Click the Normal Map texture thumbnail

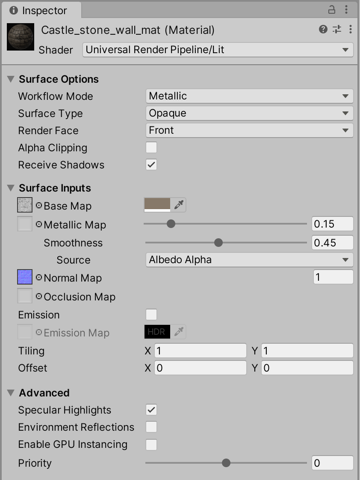point(25,277)
